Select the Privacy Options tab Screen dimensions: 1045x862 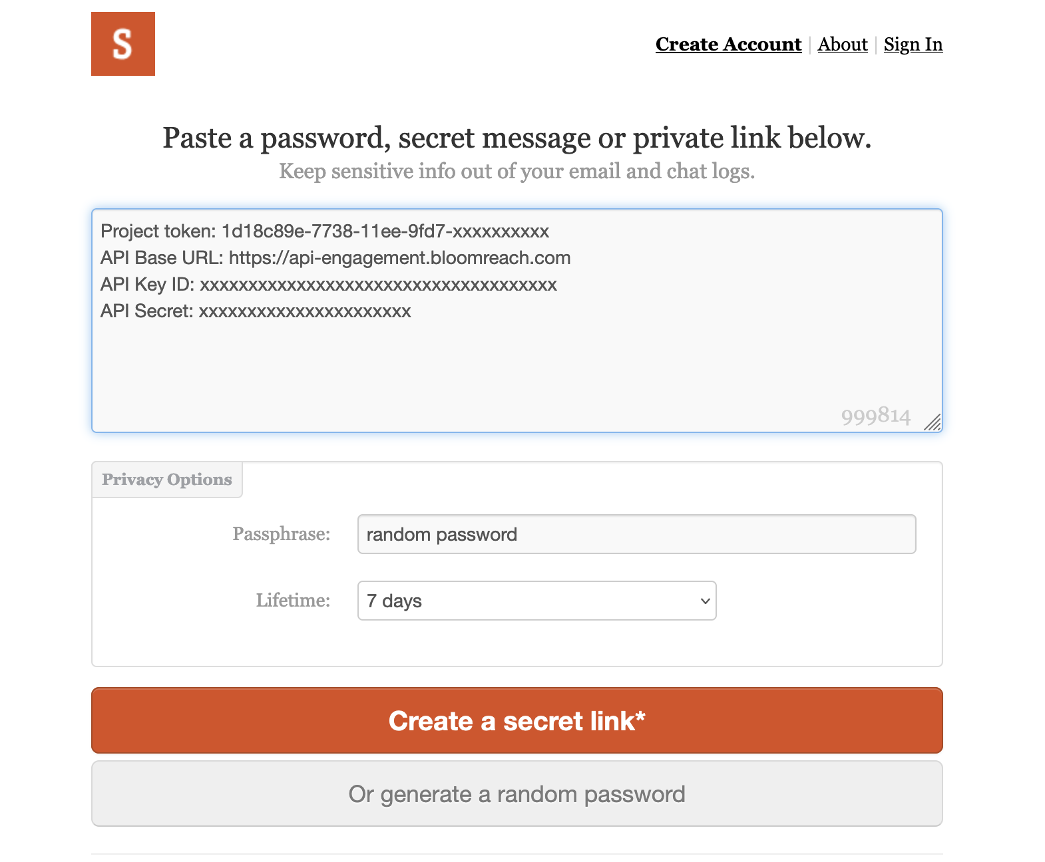click(167, 480)
